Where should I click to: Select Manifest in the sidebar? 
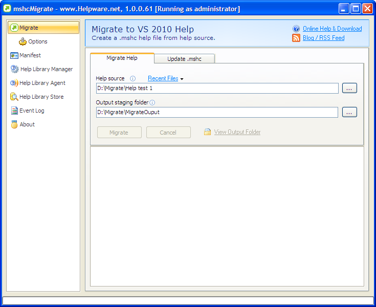click(30, 55)
